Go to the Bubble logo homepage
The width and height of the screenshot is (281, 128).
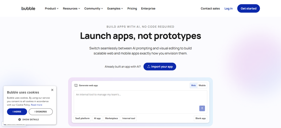point(28,8)
